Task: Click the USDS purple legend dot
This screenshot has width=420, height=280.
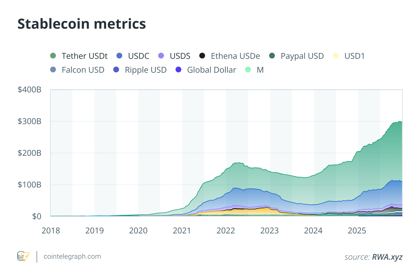Action: (x=161, y=56)
